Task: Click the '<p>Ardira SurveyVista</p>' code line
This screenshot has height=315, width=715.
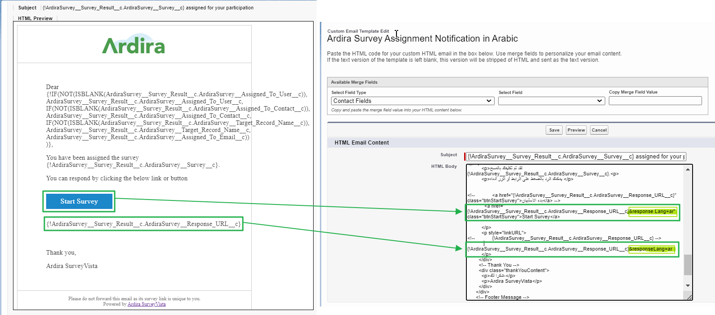Action: (x=512, y=281)
